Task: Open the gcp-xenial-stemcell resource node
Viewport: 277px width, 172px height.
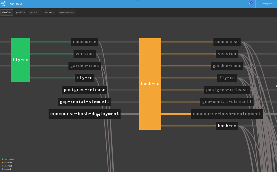Action: pyautogui.click(x=84, y=102)
